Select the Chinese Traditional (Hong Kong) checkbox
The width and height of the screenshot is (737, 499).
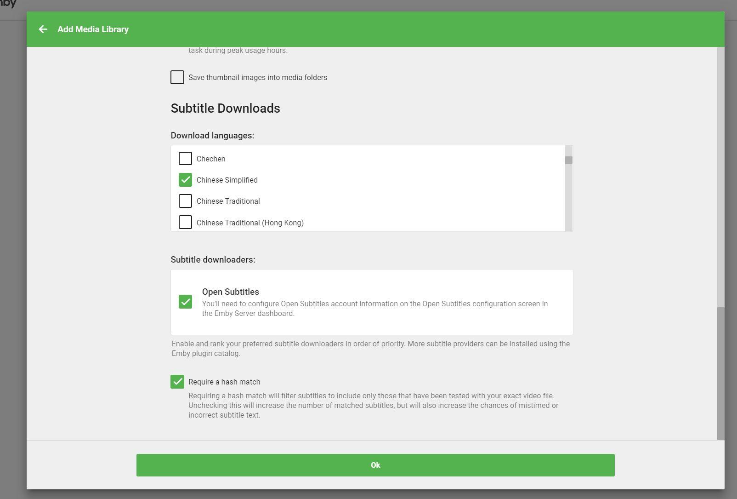pyautogui.click(x=185, y=223)
